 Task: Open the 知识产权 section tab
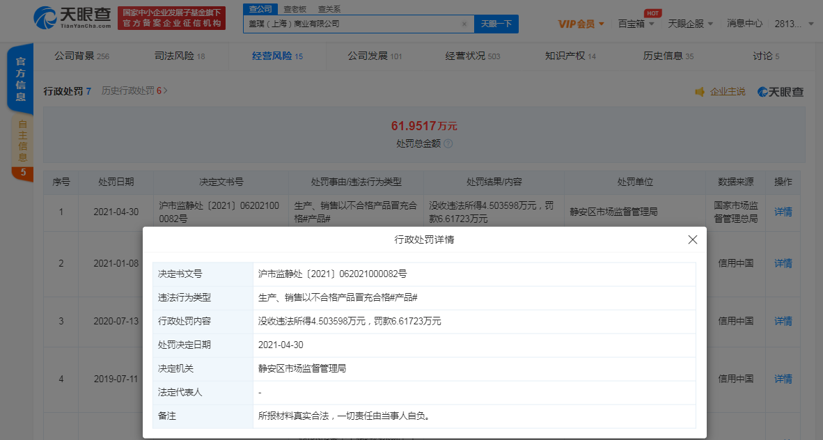point(570,56)
